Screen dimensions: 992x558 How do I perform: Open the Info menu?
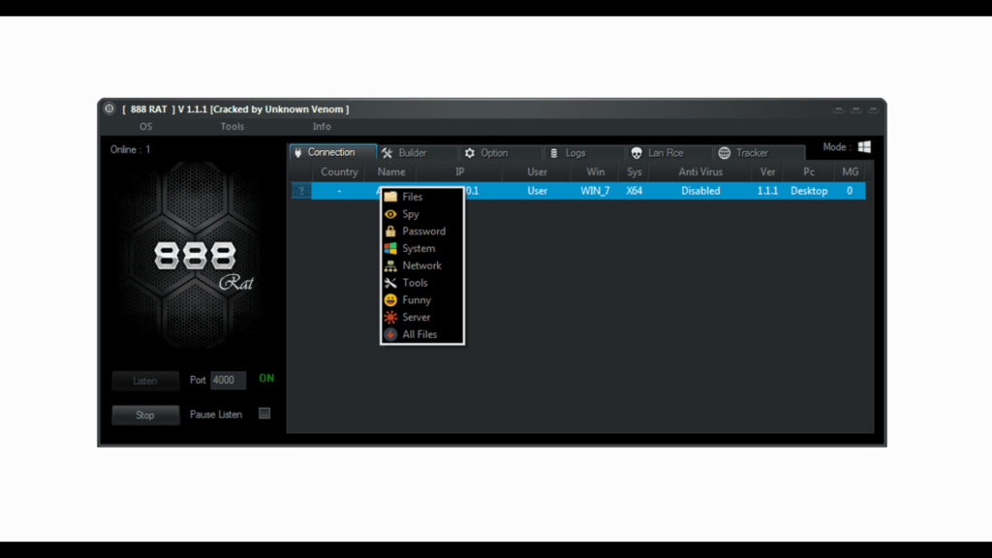point(322,127)
